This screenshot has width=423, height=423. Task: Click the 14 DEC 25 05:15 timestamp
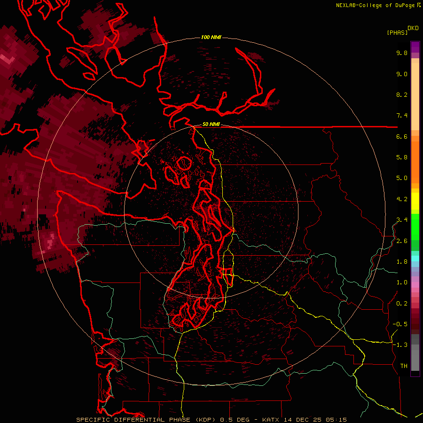click(x=315, y=420)
